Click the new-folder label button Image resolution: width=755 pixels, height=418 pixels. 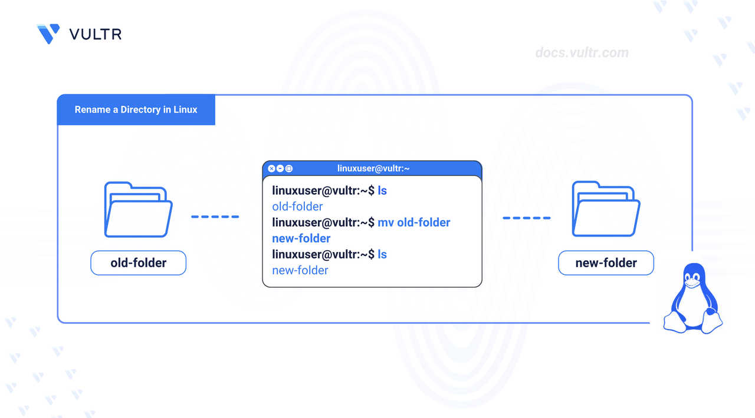606,263
